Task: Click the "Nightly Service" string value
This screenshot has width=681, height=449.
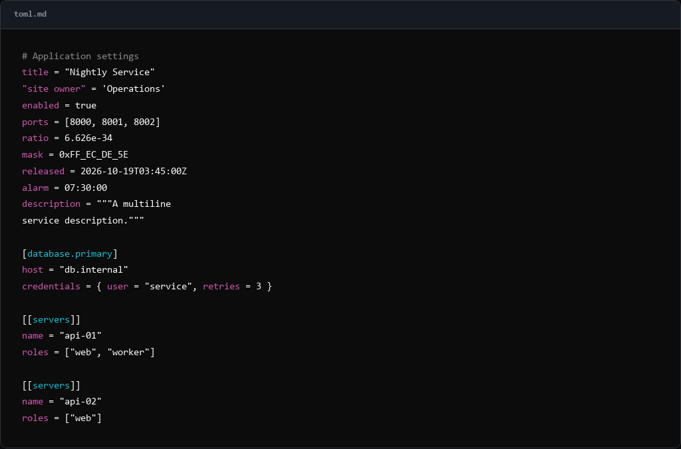Action: pyautogui.click(x=110, y=72)
